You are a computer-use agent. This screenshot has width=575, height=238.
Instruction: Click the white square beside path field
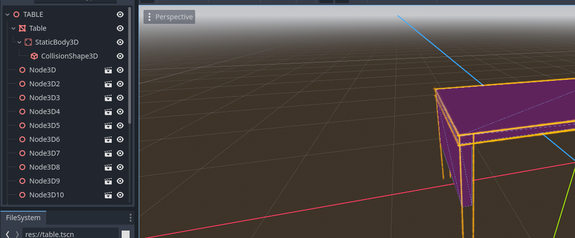coord(126,235)
